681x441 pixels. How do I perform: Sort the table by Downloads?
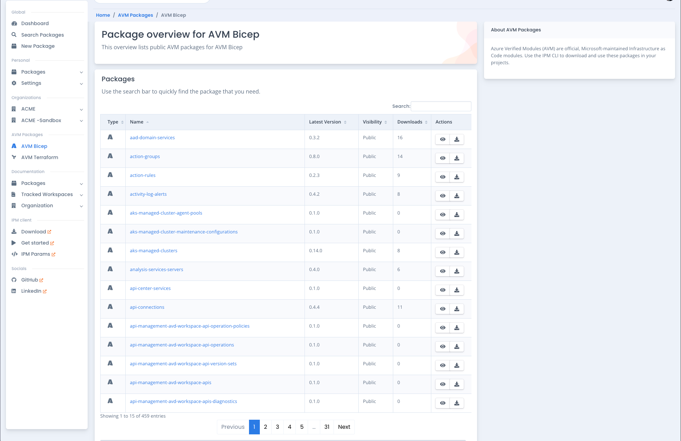coord(412,122)
